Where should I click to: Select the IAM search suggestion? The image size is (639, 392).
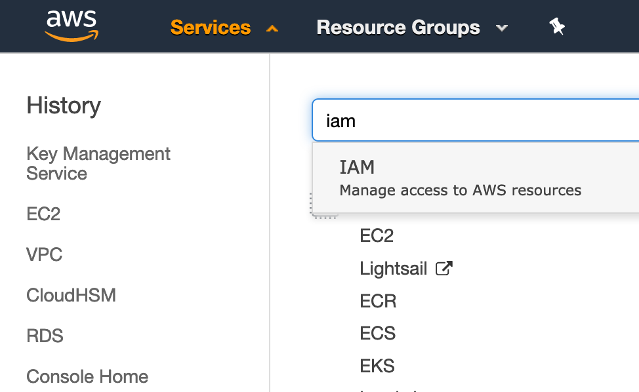click(x=459, y=178)
